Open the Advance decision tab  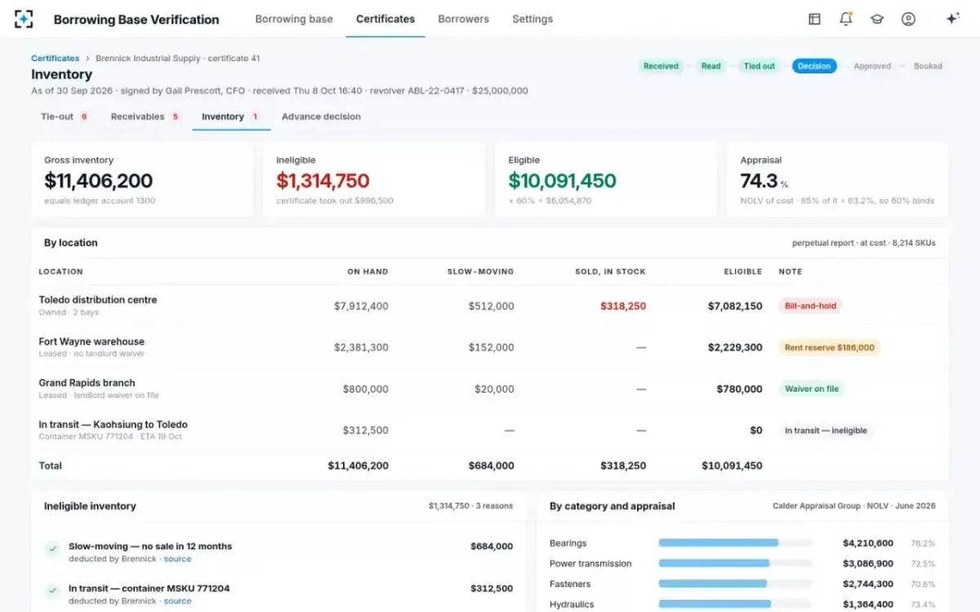click(x=321, y=117)
